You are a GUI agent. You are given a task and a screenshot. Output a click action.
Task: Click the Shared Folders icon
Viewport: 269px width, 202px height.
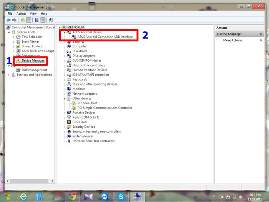[18, 47]
